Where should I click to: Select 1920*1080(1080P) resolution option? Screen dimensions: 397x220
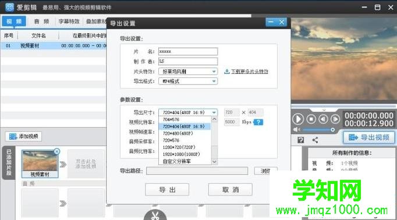click(x=185, y=154)
